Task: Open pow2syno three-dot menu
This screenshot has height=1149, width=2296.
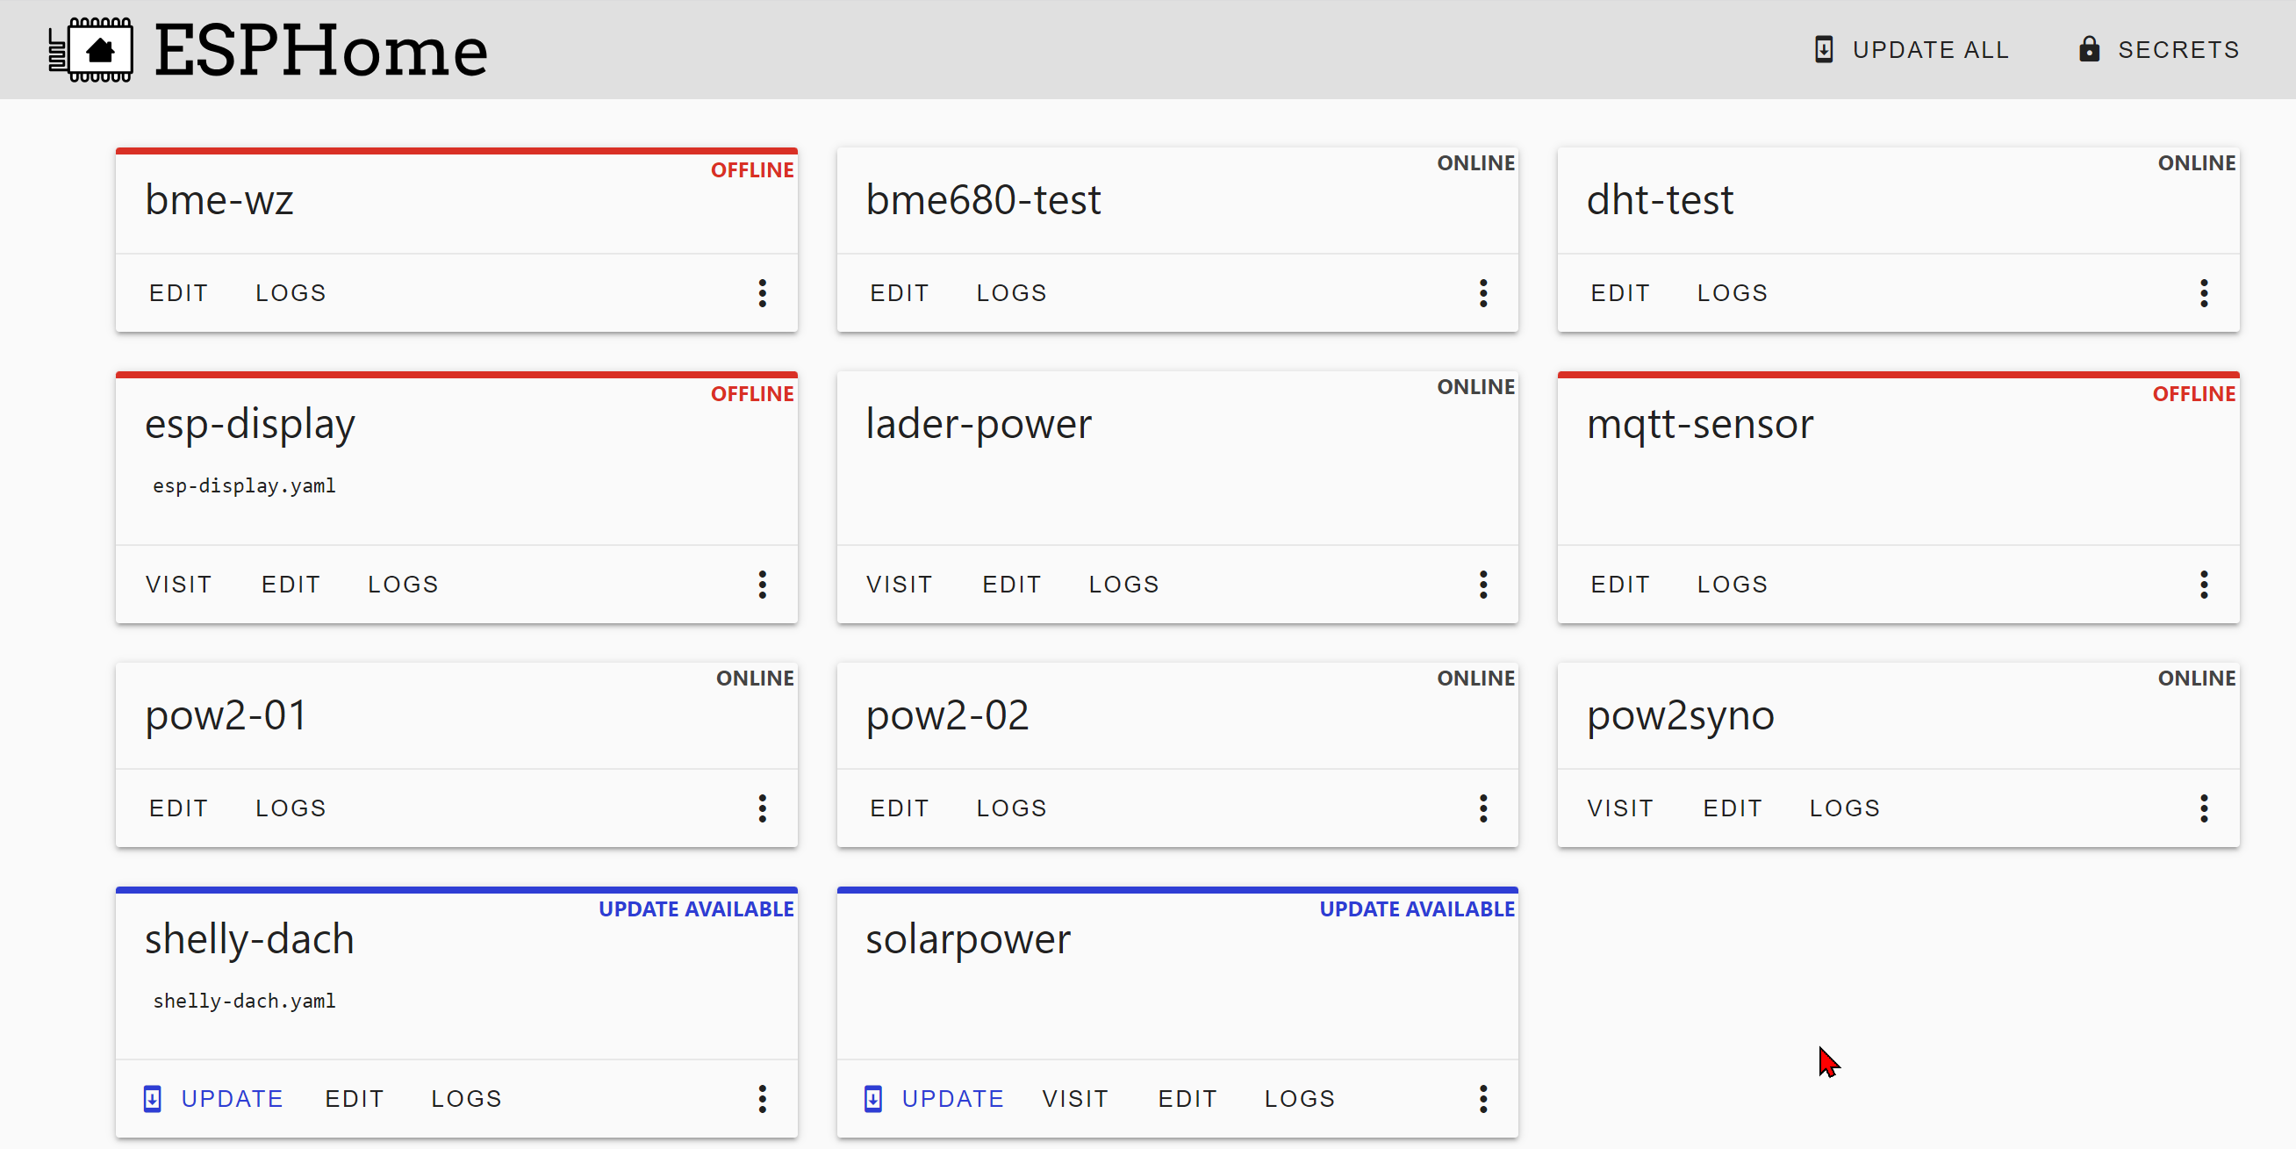Action: (2203, 808)
